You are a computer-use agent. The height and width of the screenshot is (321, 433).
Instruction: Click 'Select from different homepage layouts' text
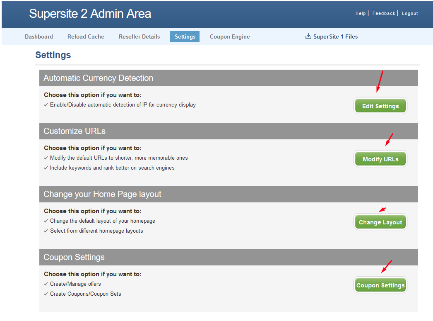pyautogui.click(x=96, y=231)
